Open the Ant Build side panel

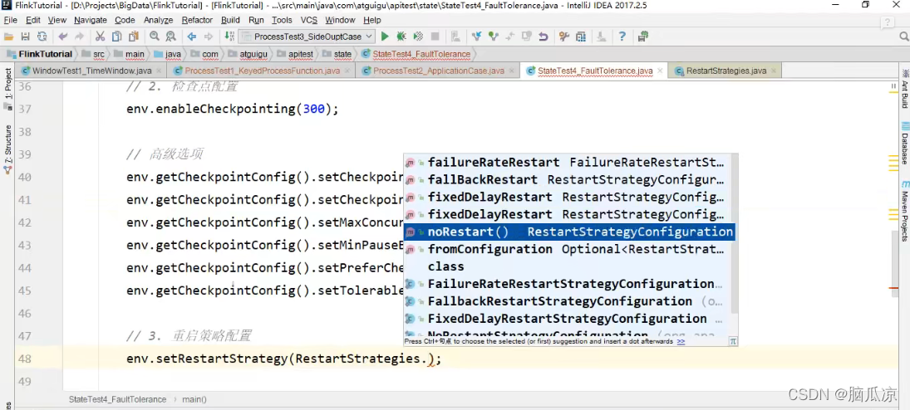coord(904,88)
